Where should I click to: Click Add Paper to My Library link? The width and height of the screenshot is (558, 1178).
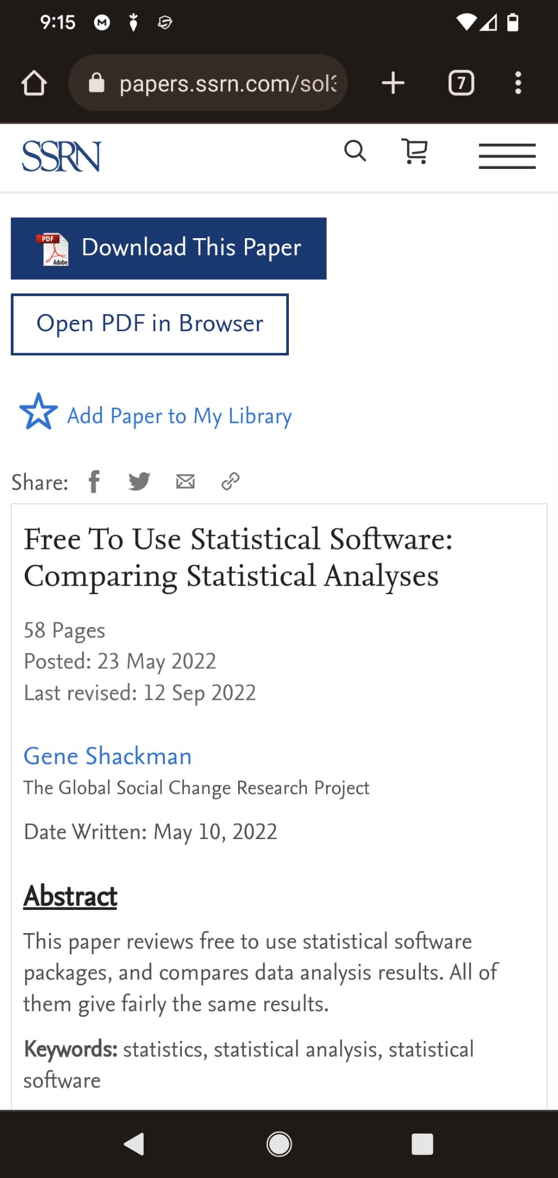[180, 416]
